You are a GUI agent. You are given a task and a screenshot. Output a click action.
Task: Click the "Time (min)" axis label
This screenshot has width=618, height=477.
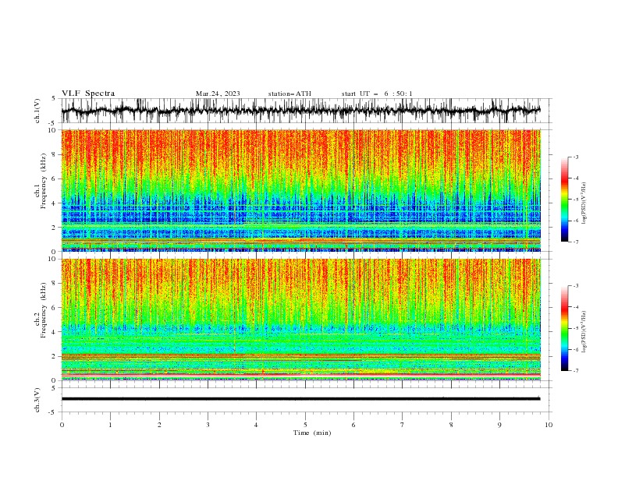312,433
